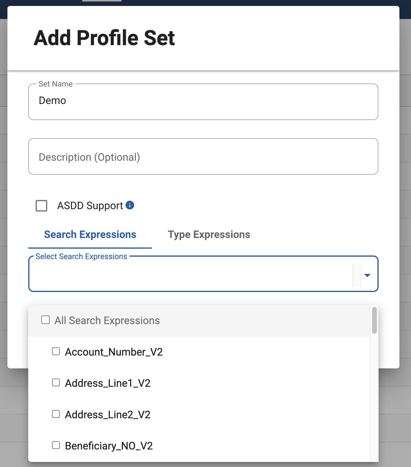Tick the Beneficiary_NO_V2 checkbox
Viewport: 411px width, 467px height.
coord(56,445)
